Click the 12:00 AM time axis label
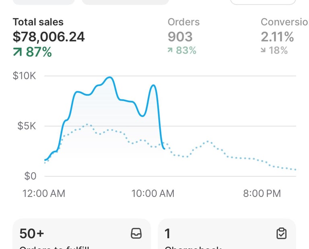 [43, 193]
